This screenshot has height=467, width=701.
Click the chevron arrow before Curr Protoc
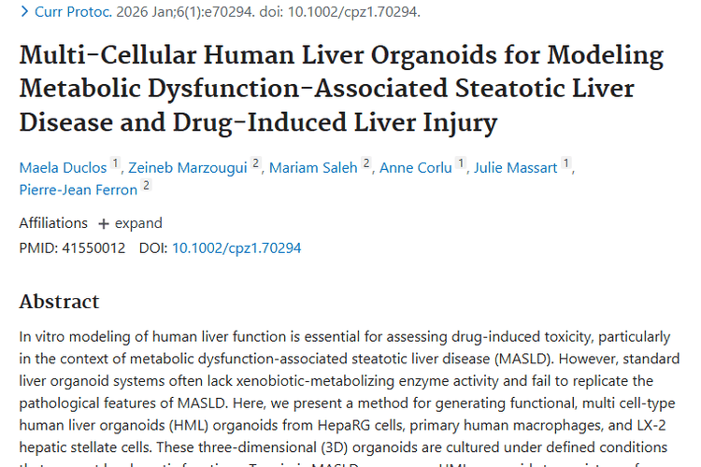[23, 13]
